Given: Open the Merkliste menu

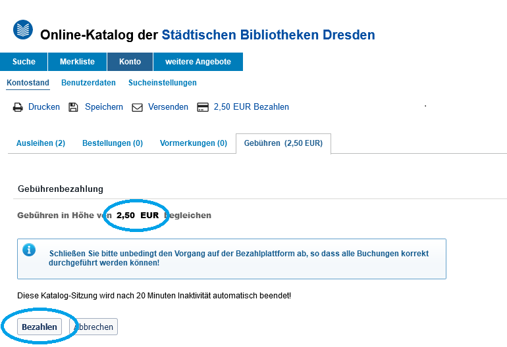Looking at the screenshot, I should pyautogui.click(x=77, y=62).
